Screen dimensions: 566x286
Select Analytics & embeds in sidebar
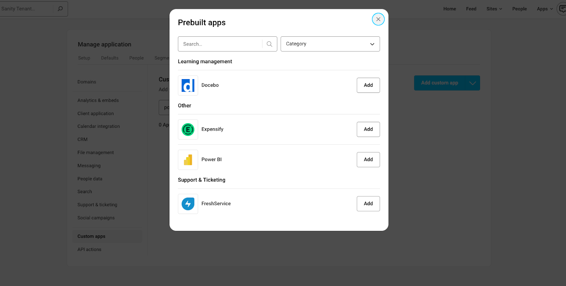tap(98, 100)
